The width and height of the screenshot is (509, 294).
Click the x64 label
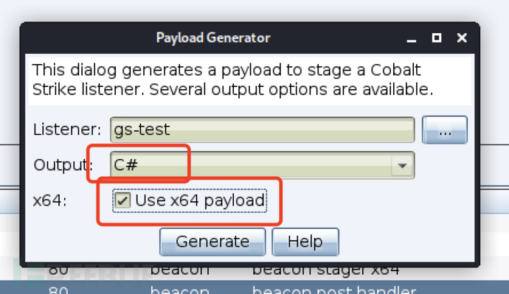tap(49, 200)
